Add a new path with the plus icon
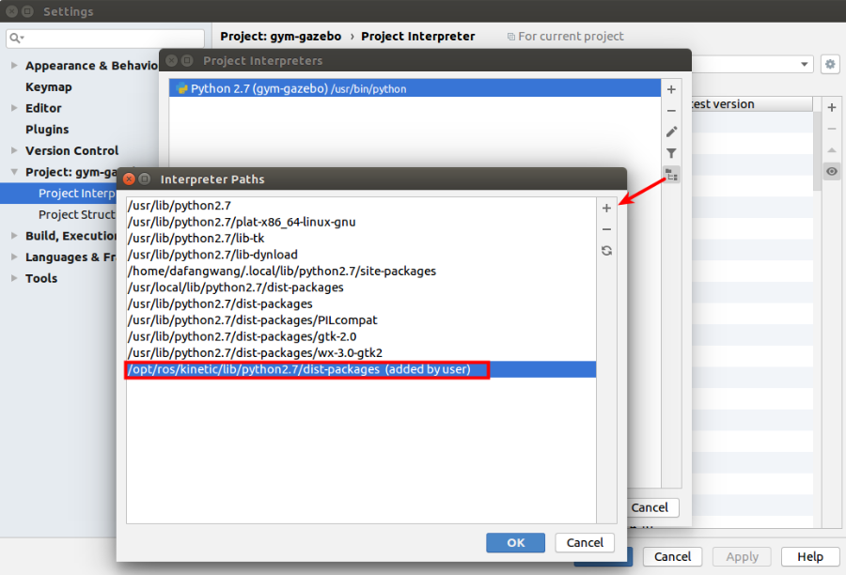 (606, 208)
